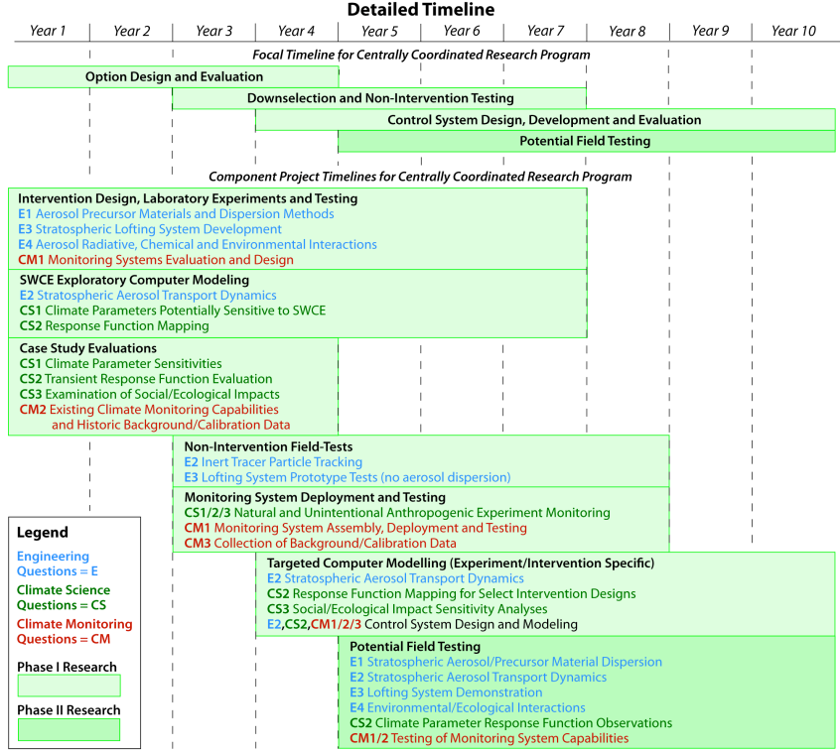840x752 pixels.
Task: Click 'E2 Stratospheric Aerosol Transport Dynamics' under Targeted Modelling
Action: click(395, 578)
